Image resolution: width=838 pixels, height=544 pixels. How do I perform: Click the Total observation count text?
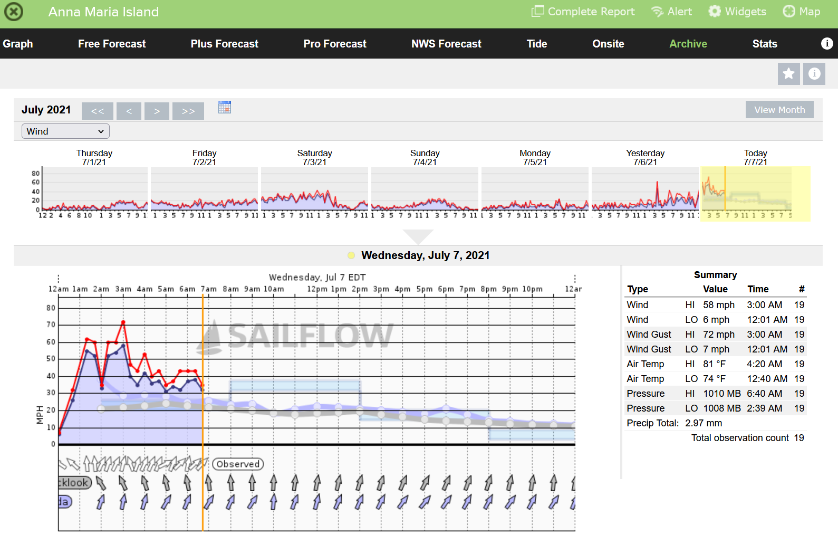tap(740, 438)
